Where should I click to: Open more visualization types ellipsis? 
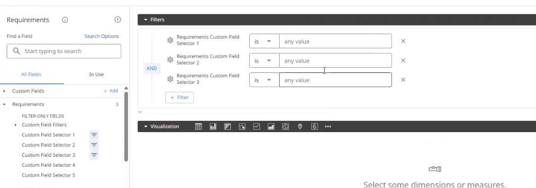tap(328, 126)
